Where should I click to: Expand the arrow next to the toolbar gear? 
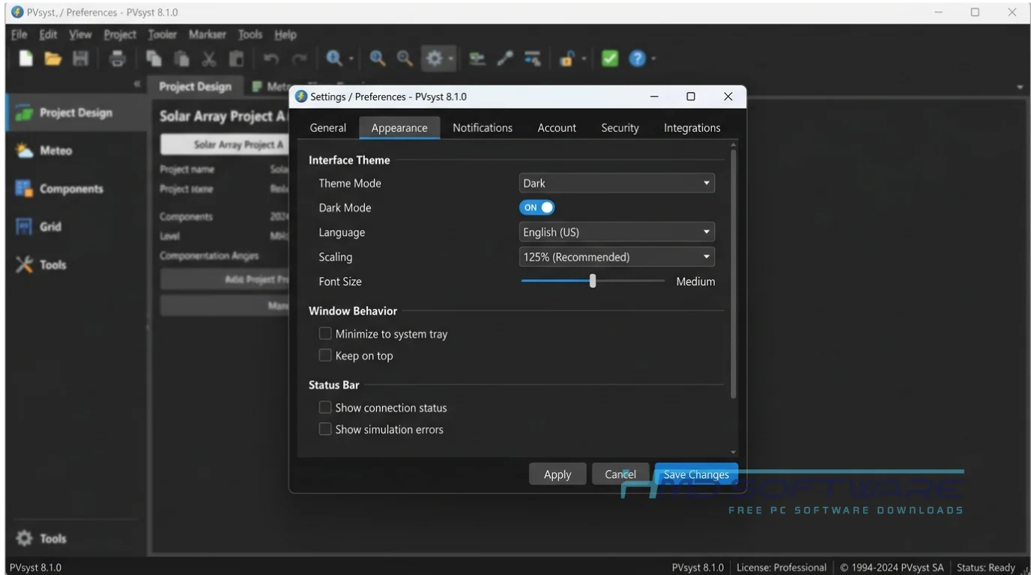point(451,59)
